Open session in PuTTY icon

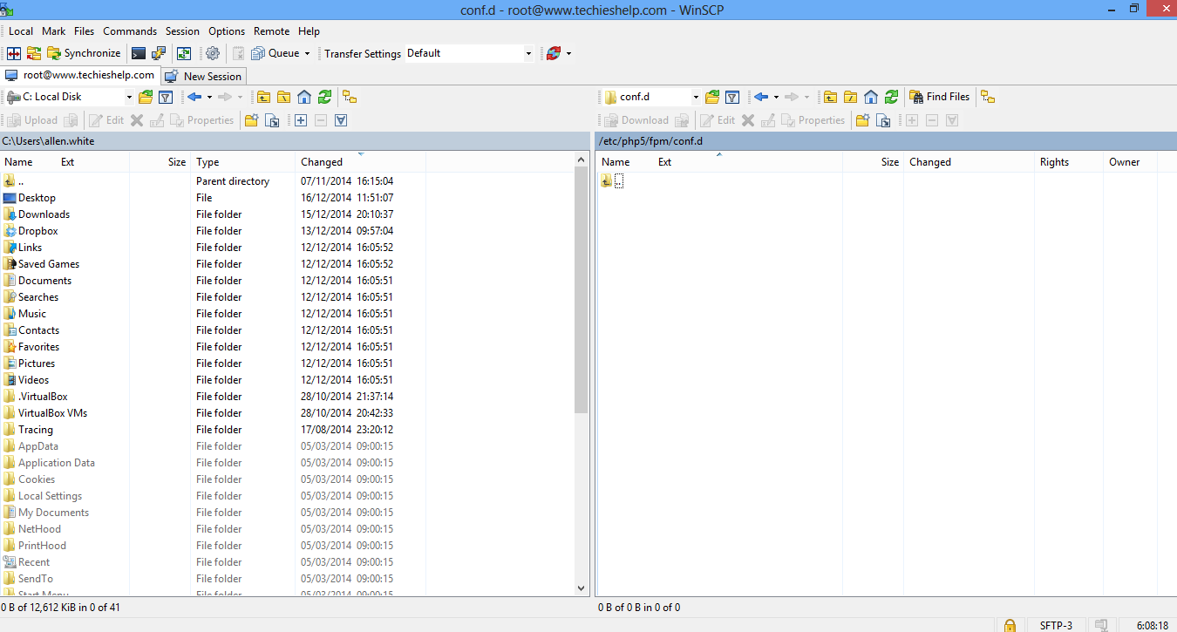point(159,53)
